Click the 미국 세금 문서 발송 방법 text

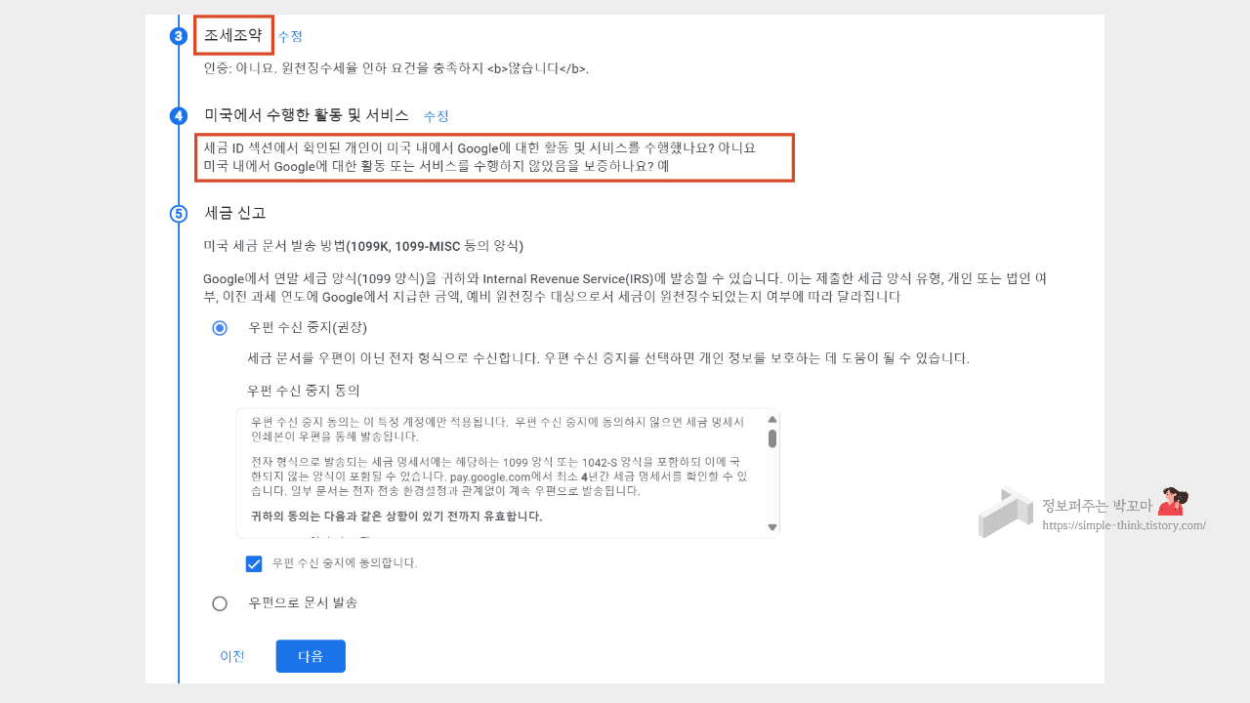tap(363, 246)
